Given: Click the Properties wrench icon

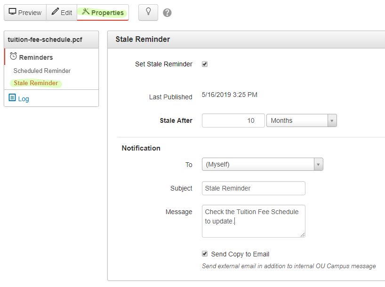Looking at the screenshot, I should click(x=86, y=12).
